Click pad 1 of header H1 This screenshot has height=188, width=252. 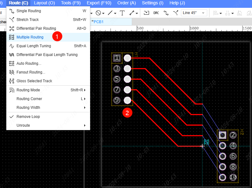(117, 58)
